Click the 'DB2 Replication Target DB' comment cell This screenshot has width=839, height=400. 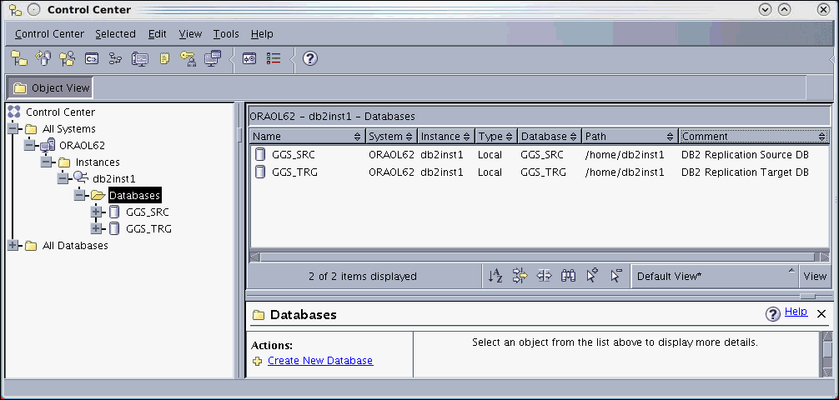coord(745,172)
